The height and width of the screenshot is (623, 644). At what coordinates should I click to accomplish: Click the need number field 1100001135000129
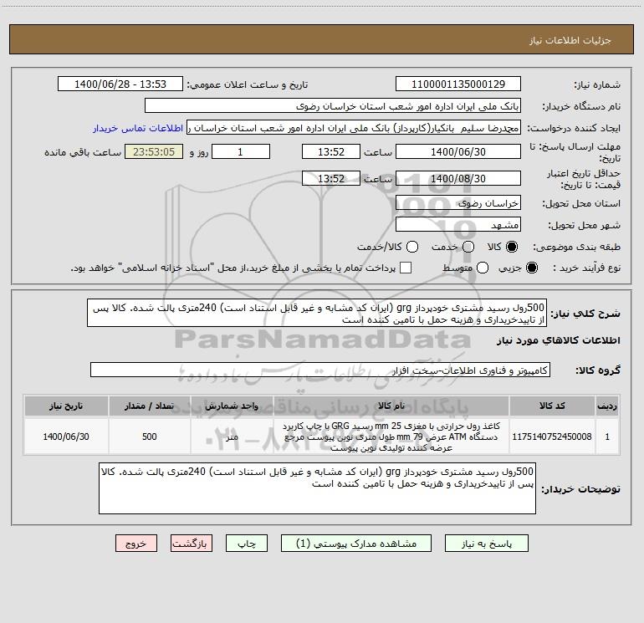pos(458,84)
